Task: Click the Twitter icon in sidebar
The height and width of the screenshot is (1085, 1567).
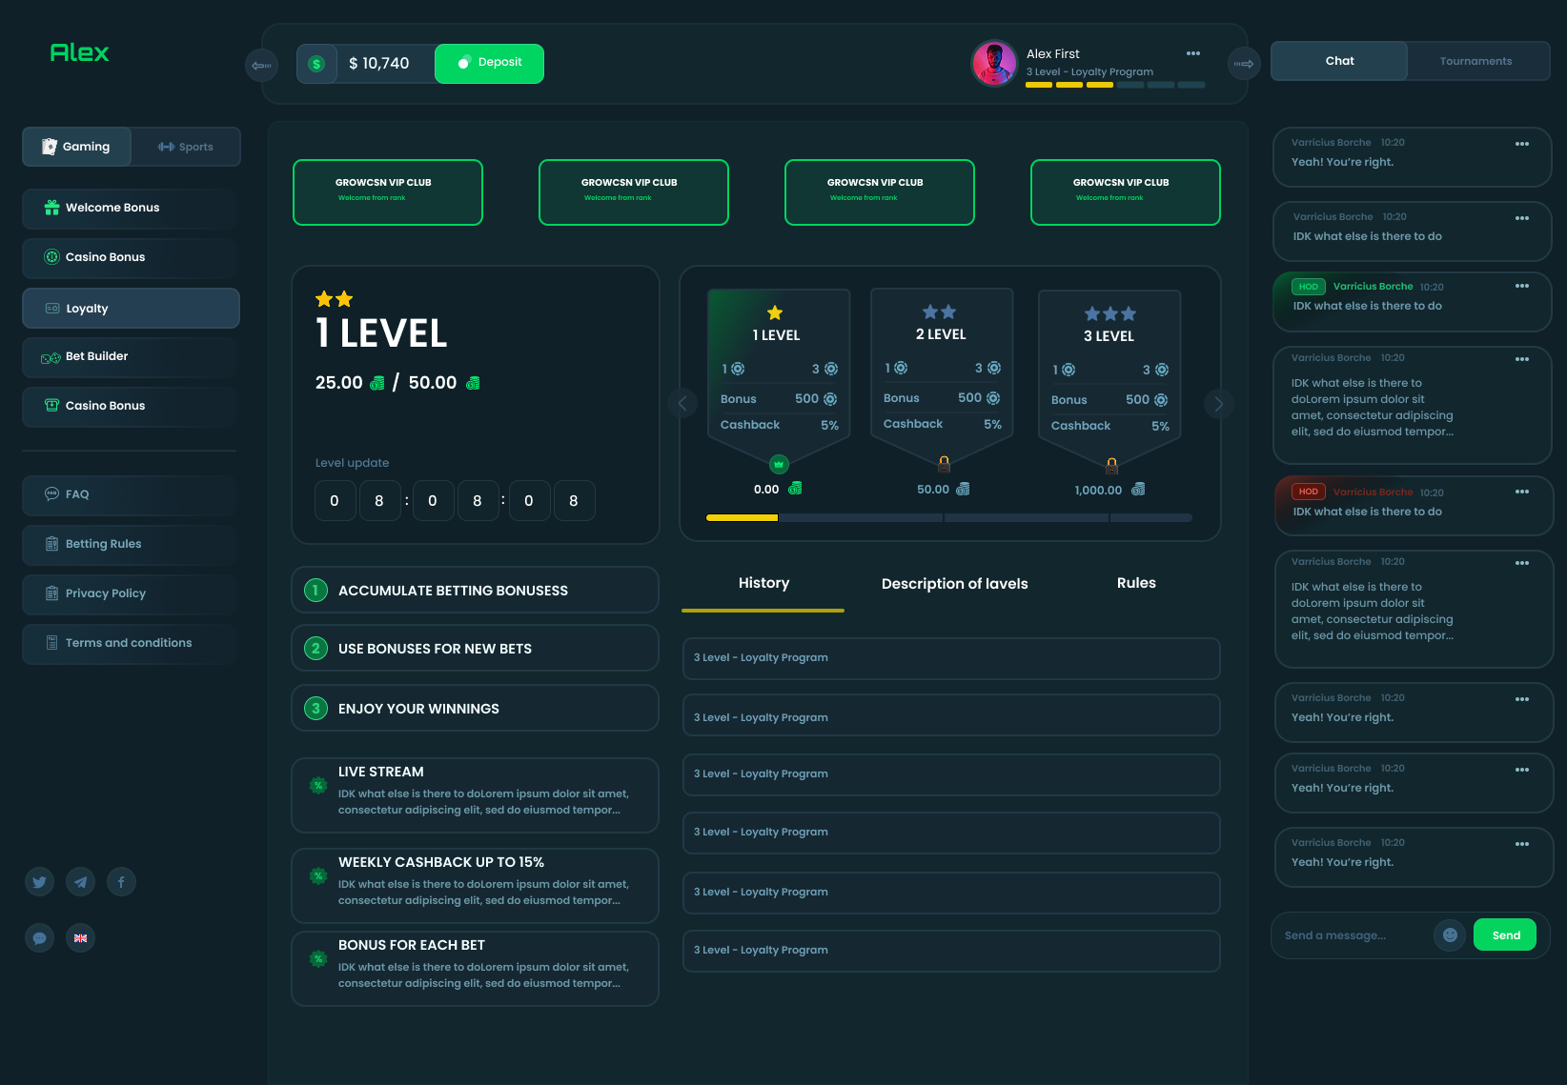Action: 39,882
